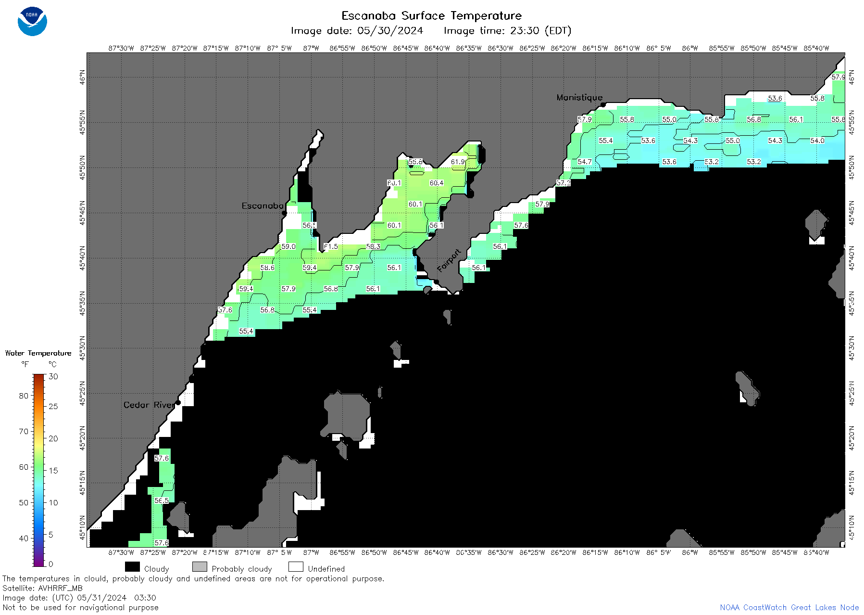Screen dimensions: 864x615
Task: Click the black Cloudy legend swatch
Action: pyautogui.click(x=132, y=567)
